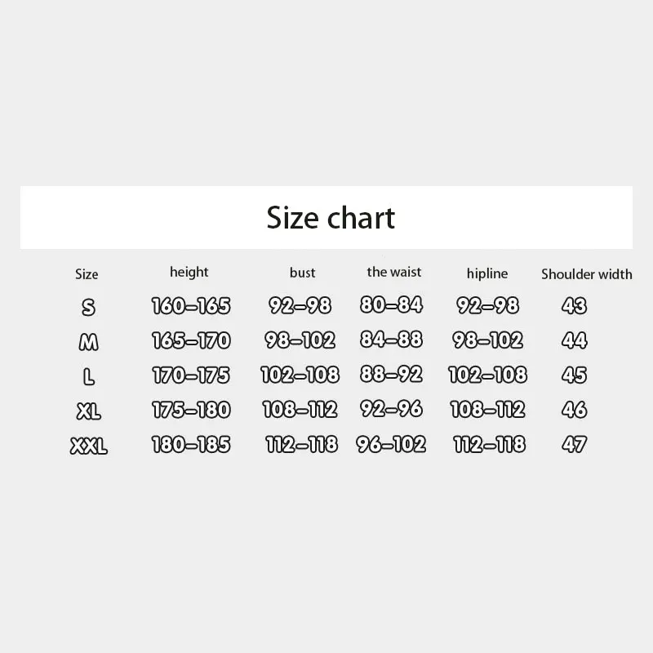
Task: Click the Size chart title
Action: [x=331, y=218]
